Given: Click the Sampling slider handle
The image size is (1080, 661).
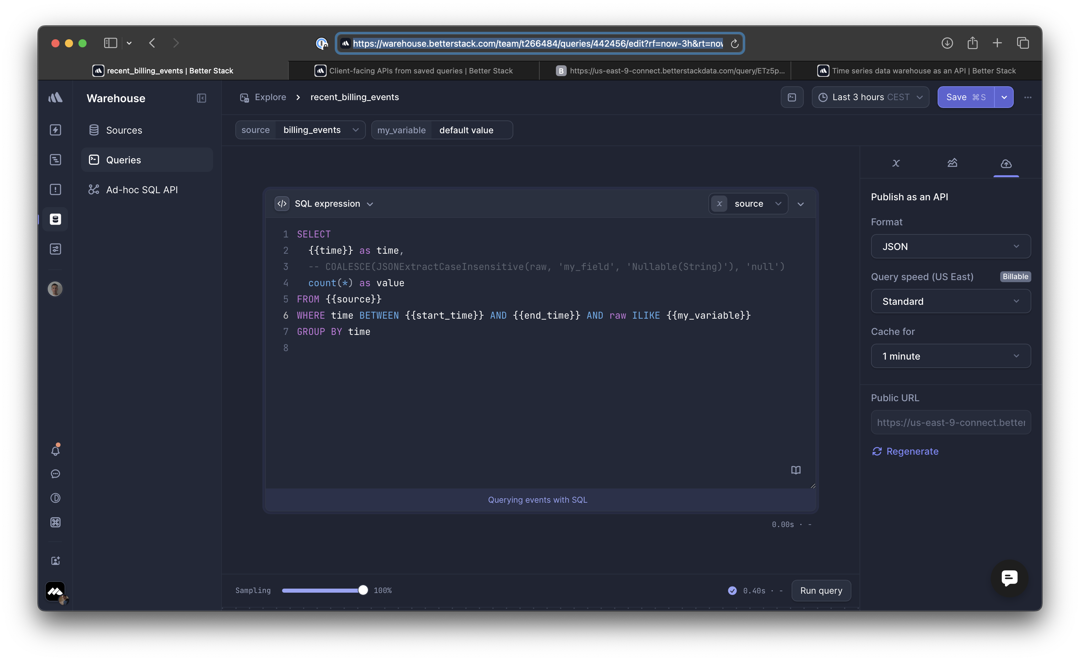Looking at the screenshot, I should tap(363, 590).
